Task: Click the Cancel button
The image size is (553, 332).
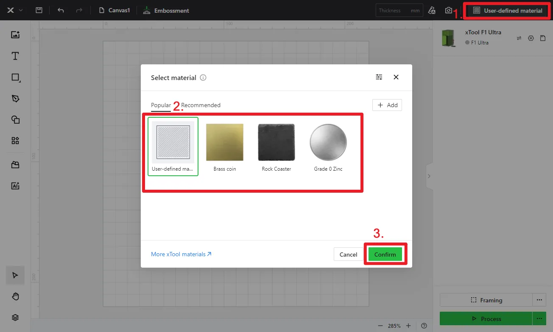Action: click(x=349, y=255)
